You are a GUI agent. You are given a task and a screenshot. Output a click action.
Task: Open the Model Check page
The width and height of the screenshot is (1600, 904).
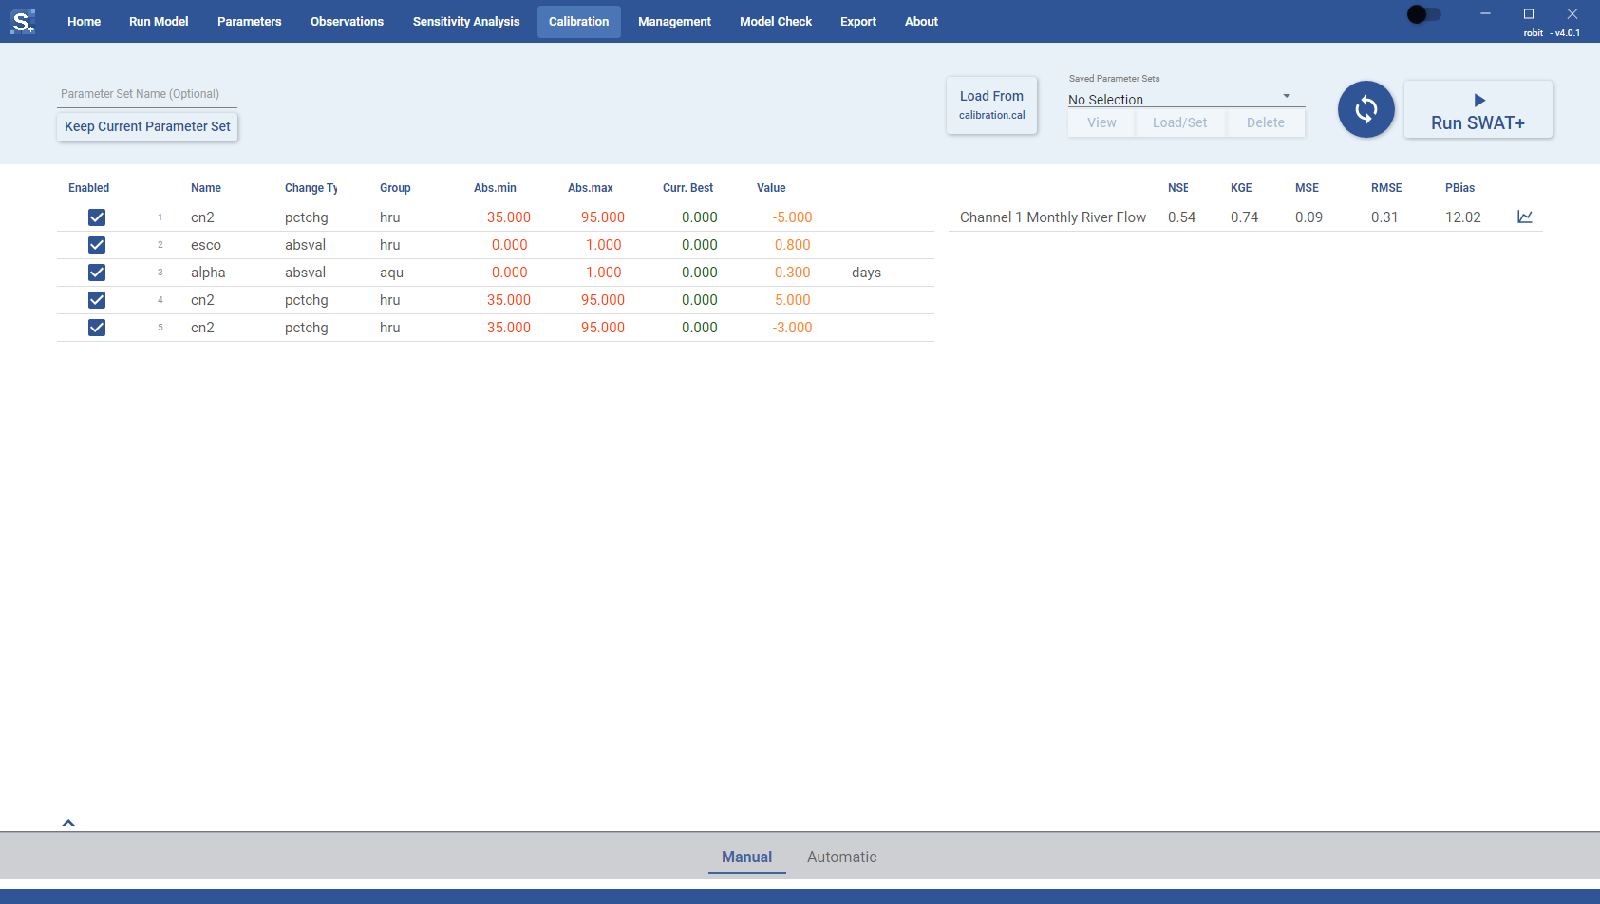[x=776, y=21]
